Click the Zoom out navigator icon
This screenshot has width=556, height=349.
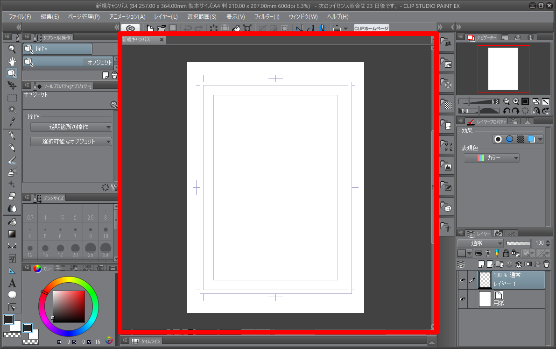(x=507, y=101)
